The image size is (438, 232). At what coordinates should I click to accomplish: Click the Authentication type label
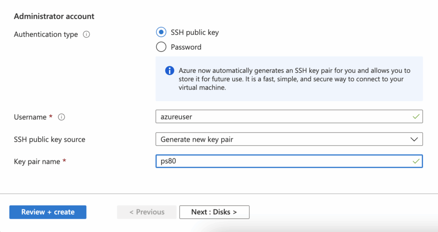click(x=46, y=35)
